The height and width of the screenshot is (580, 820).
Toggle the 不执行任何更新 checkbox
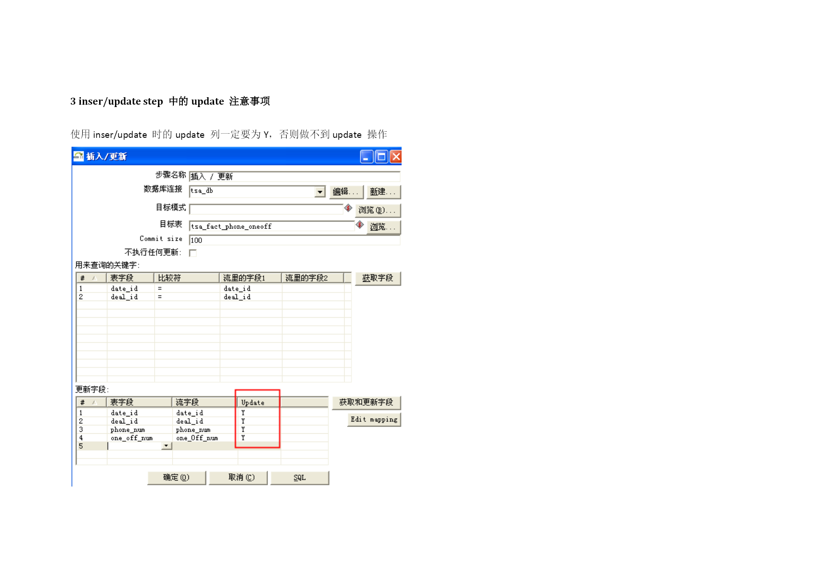pyautogui.click(x=193, y=253)
